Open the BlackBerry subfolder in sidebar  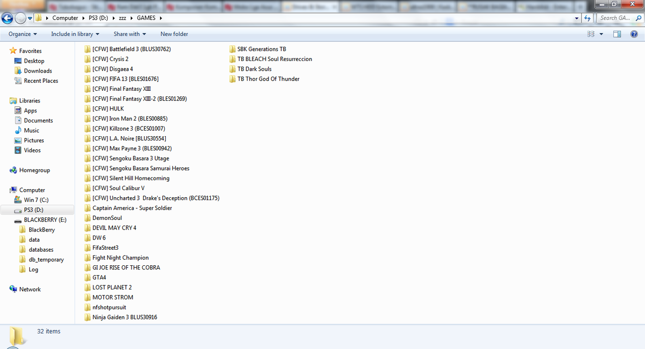[41, 230]
